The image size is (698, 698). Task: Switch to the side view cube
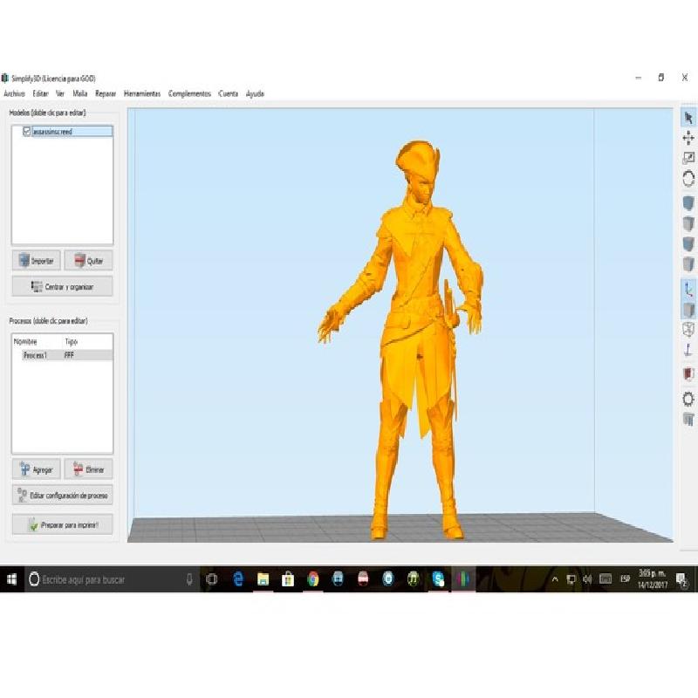pyautogui.click(x=688, y=263)
